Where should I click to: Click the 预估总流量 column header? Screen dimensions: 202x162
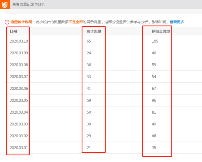pos(161,31)
